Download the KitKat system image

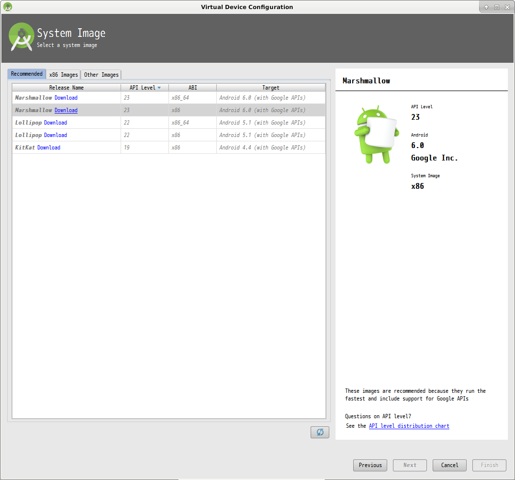(x=49, y=148)
